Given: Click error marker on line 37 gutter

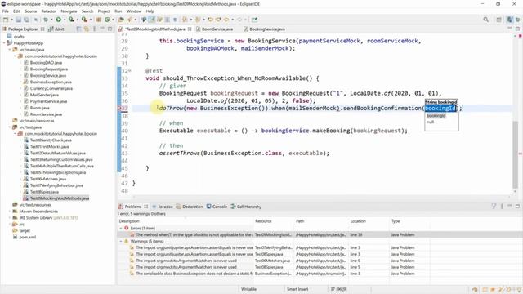Looking at the screenshot, I should point(120,109).
